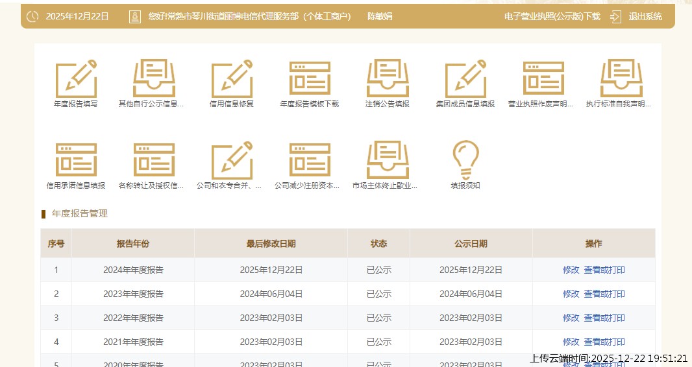Open the 信用承诺信息填报 icon
692x367 pixels.
pos(76,160)
